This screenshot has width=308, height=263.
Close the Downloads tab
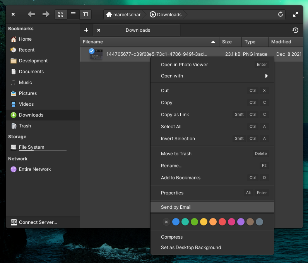tap(99, 30)
